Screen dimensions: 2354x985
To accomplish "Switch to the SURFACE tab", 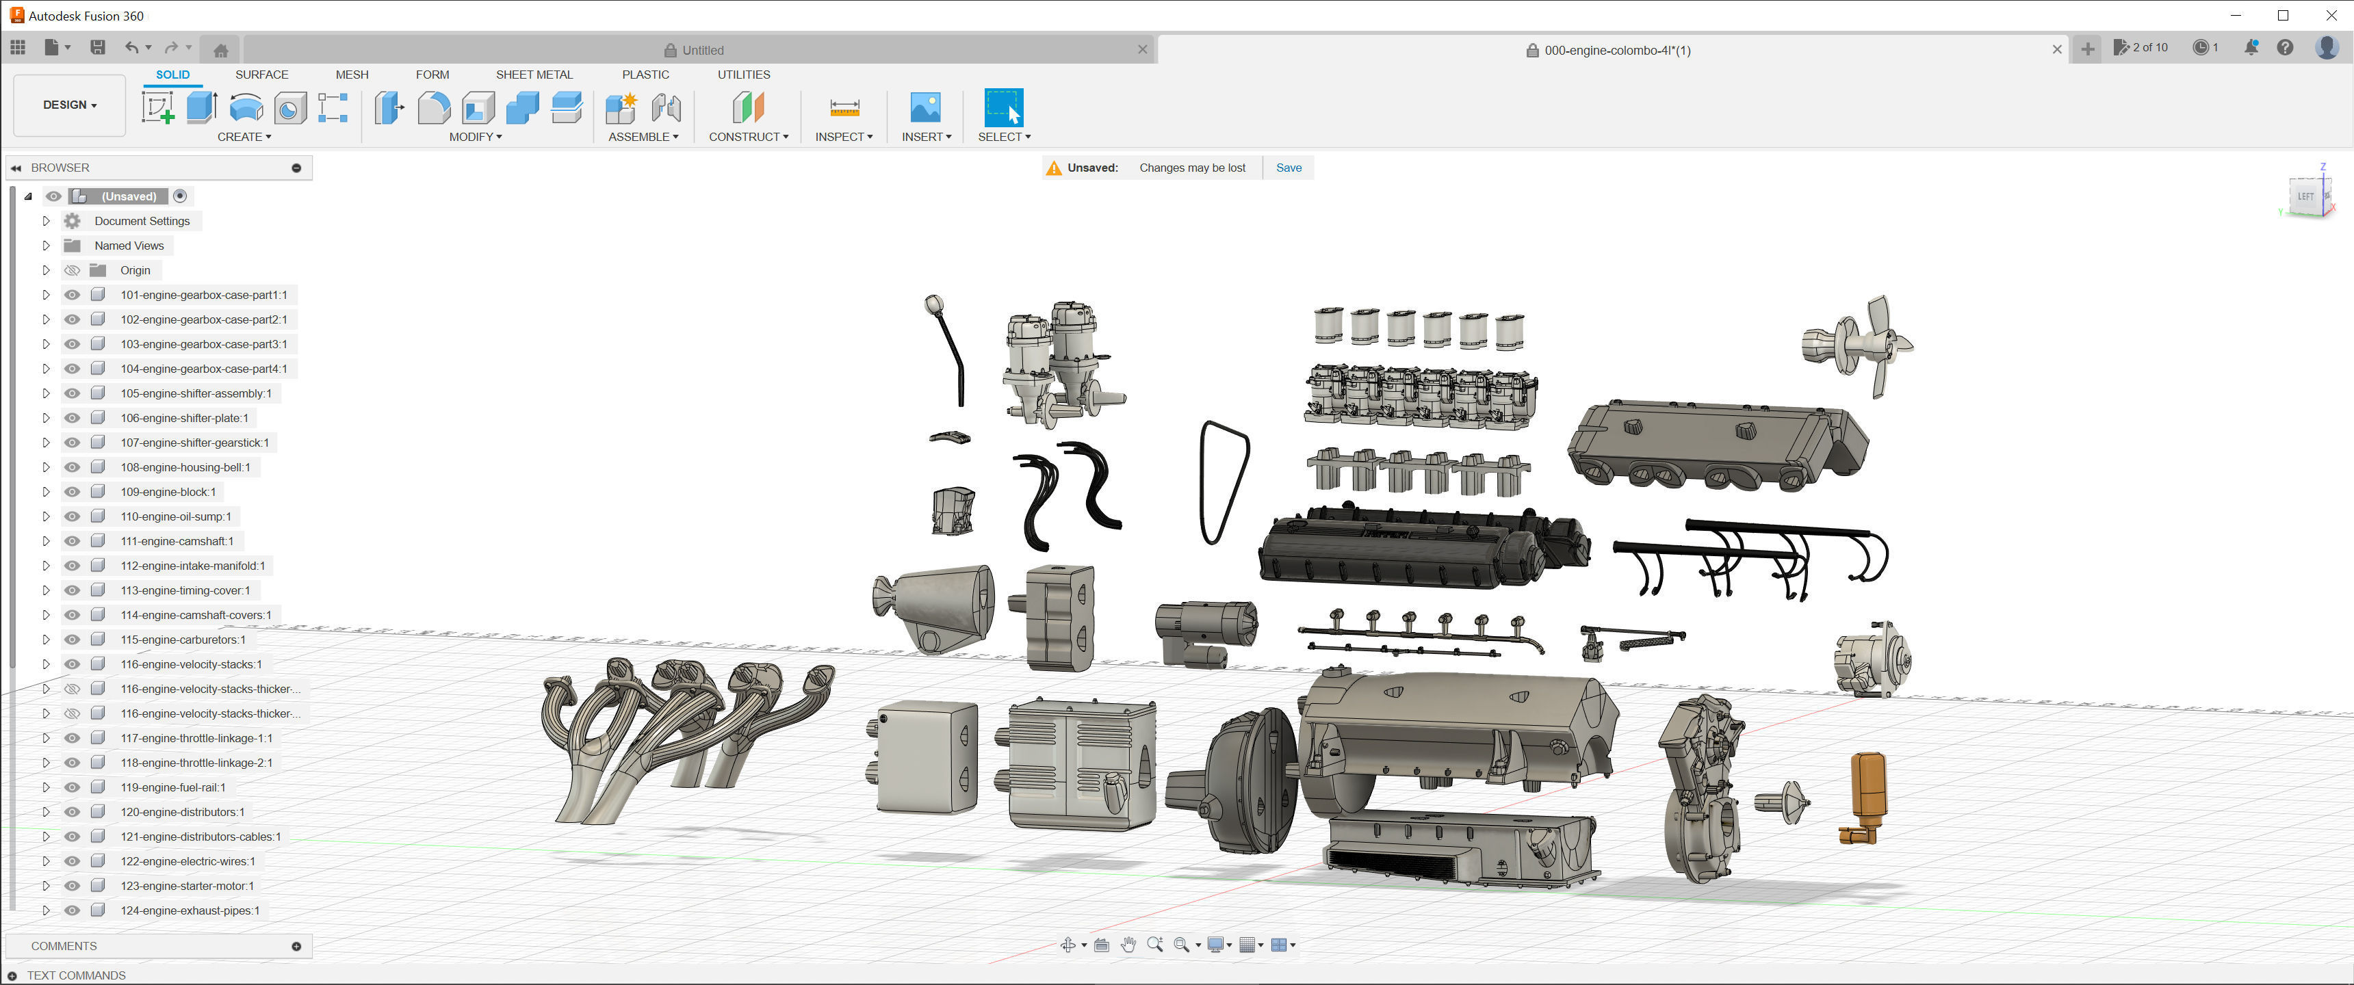I will click(x=261, y=75).
